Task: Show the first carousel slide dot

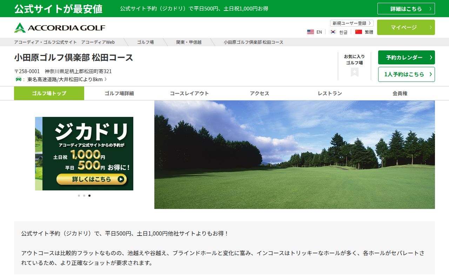Action: pyautogui.click(x=79, y=196)
